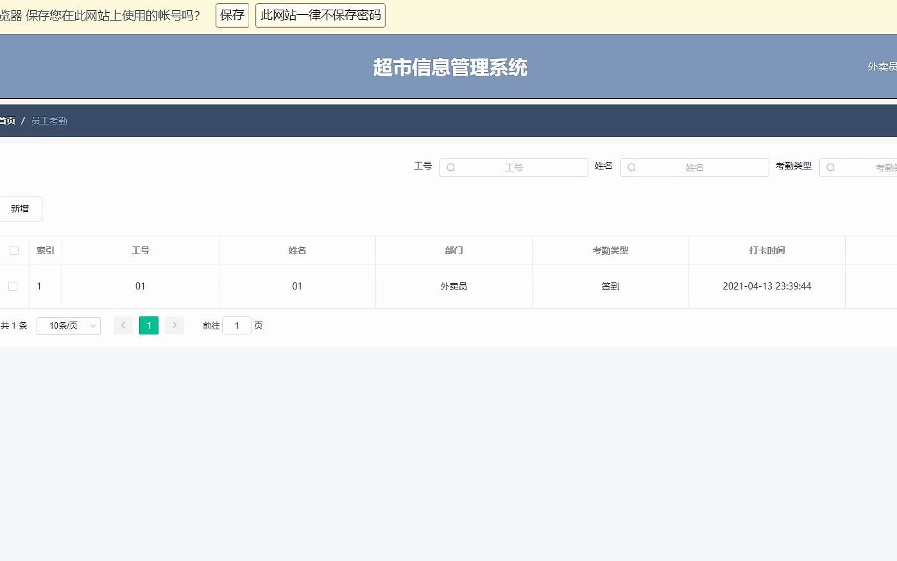Go to previous page arrow

tap(123, 325)
